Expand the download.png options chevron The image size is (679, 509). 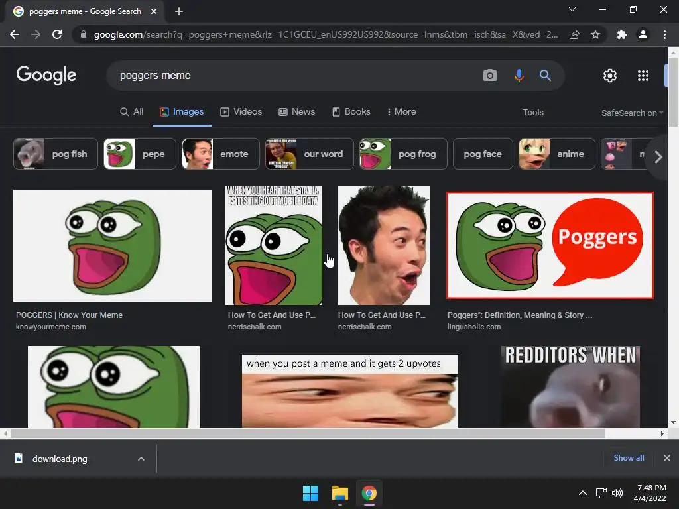pos(141,459)
